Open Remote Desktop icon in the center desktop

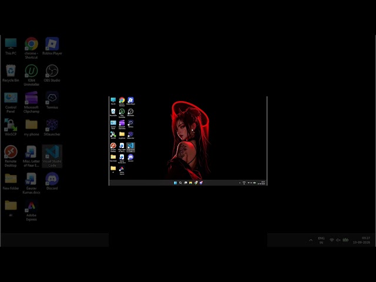pyautogui.click(x=113, y=147)
